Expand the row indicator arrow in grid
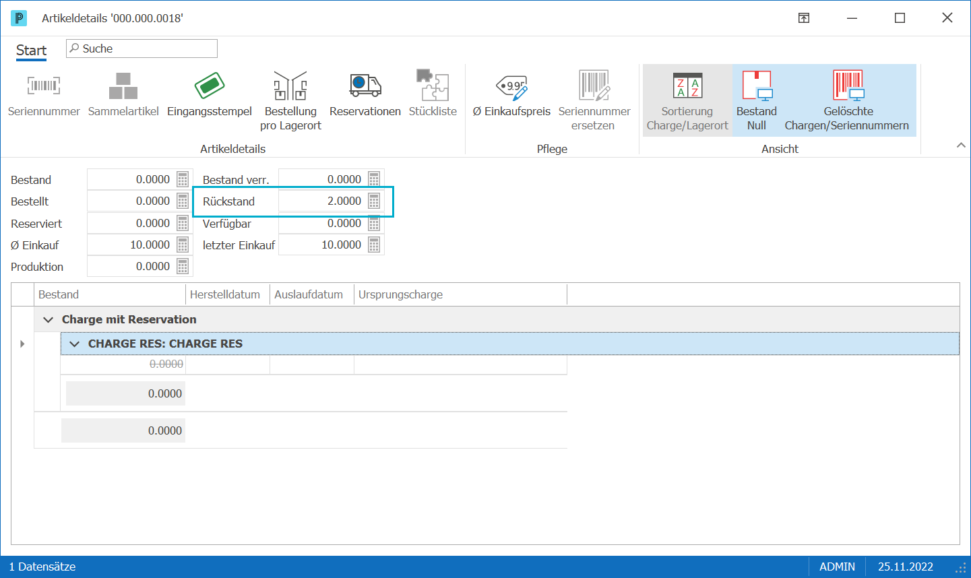This screenshot has width=971, height=578. tap(22, 344)
